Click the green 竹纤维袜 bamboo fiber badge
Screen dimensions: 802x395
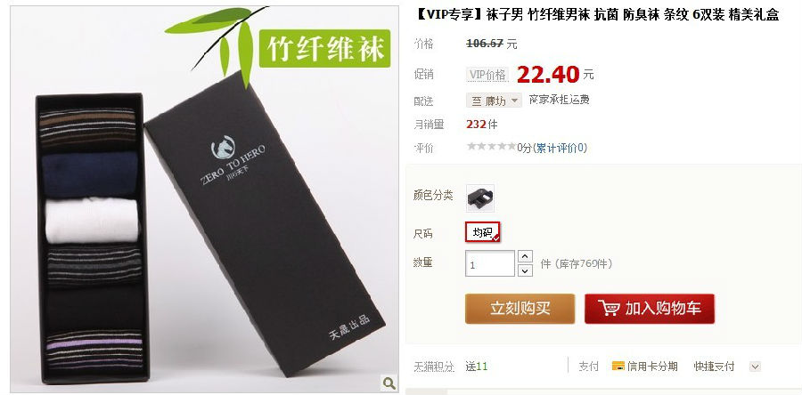point(324,48)
